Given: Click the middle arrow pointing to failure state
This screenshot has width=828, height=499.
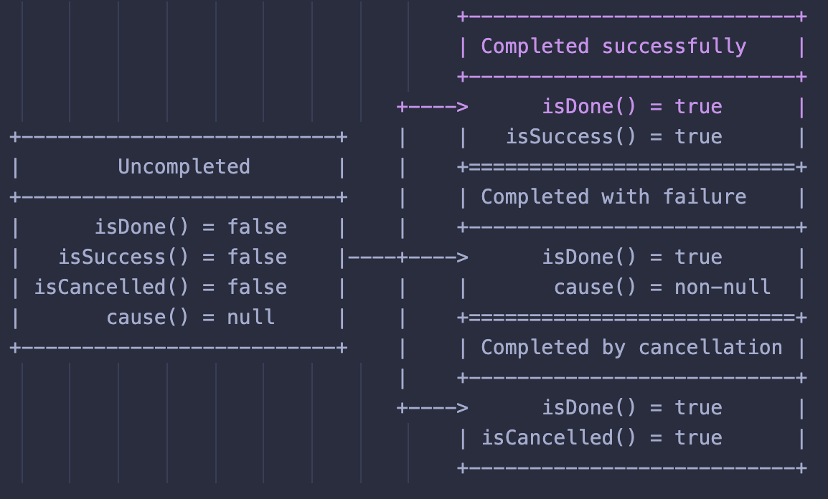Looking at the screenshot, I should click(408, 257).
